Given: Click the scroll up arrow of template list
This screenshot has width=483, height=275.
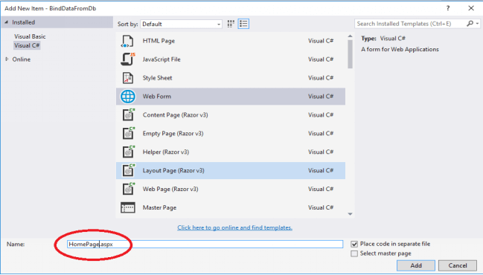Looking at the screenshot, I should click(350, 36).
